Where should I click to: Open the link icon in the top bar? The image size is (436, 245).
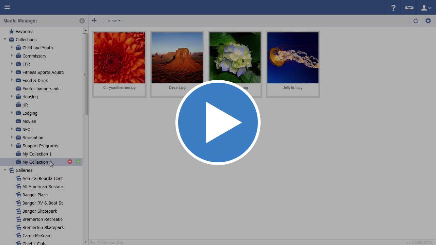click(409, 7)
